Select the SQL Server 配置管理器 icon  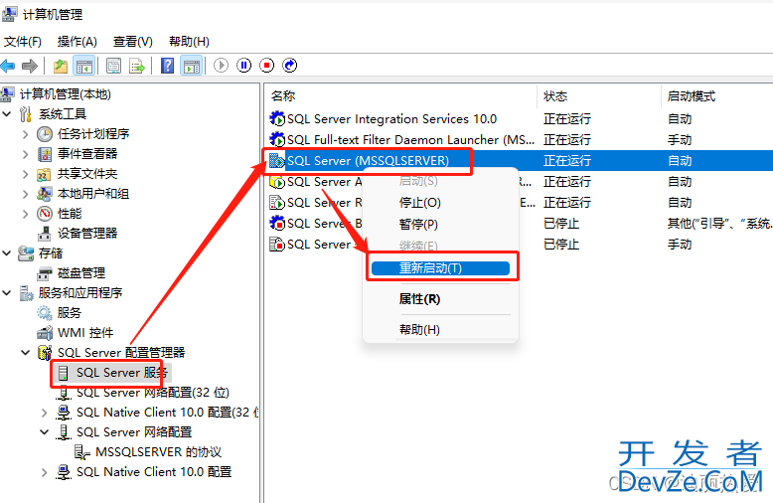click(45, 353)
